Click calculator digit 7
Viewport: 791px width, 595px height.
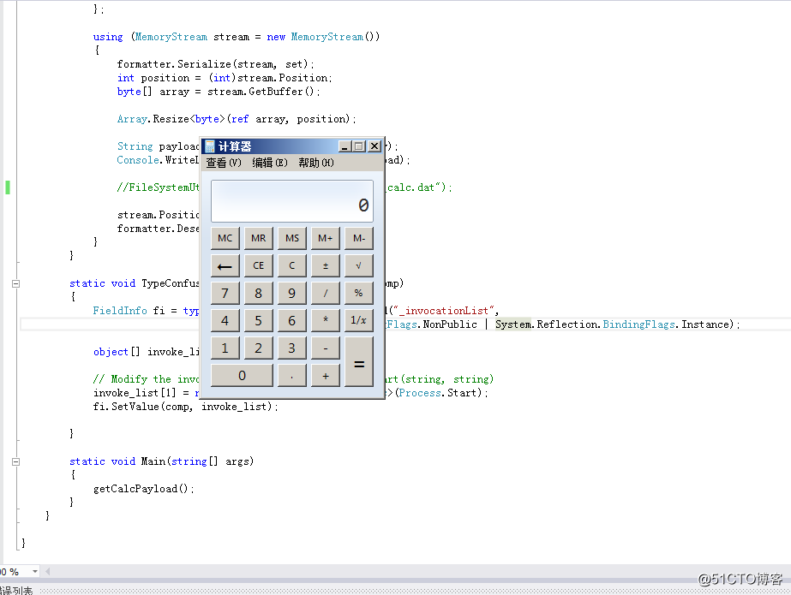pyautogui.click(x=225, y=293)
